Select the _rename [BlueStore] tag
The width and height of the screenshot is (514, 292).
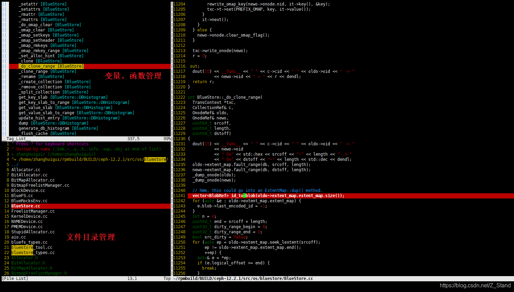pos(41,77)
